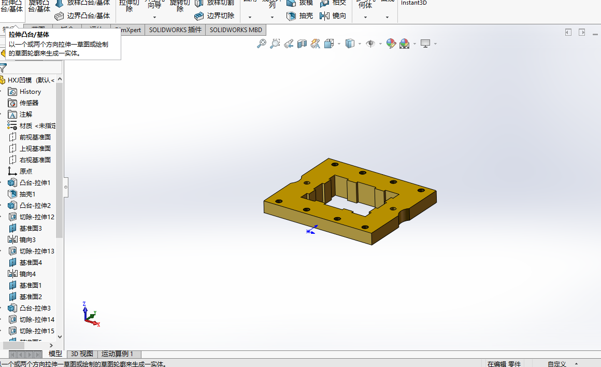Toggle the Instant3D button

[413, 3]
